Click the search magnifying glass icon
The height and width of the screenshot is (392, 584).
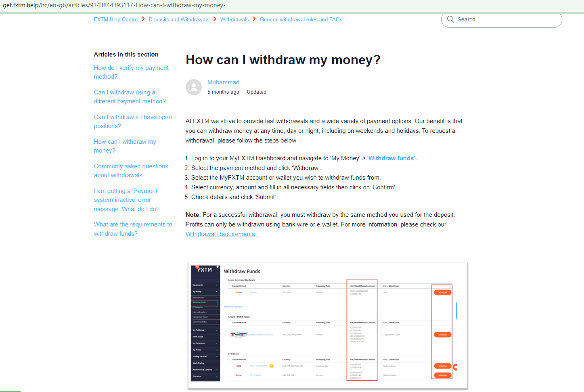point(450,19)
